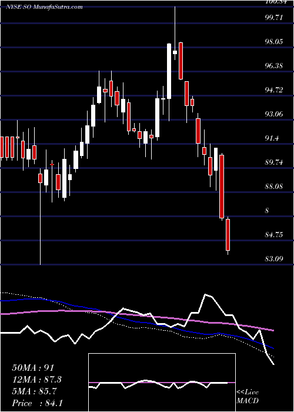Select the 91.4 price axis label
This screenshot has width=294, height=412.
coord(272,138)
